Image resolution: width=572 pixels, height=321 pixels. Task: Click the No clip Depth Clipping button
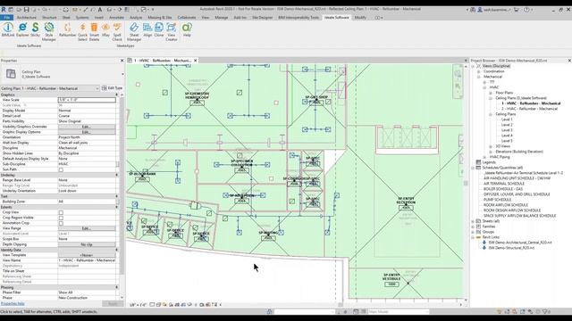[87, 244]
